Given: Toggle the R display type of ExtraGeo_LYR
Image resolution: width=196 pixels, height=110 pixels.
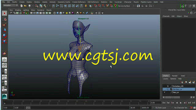Looking at the screenshot, I should tap(168, 86).
